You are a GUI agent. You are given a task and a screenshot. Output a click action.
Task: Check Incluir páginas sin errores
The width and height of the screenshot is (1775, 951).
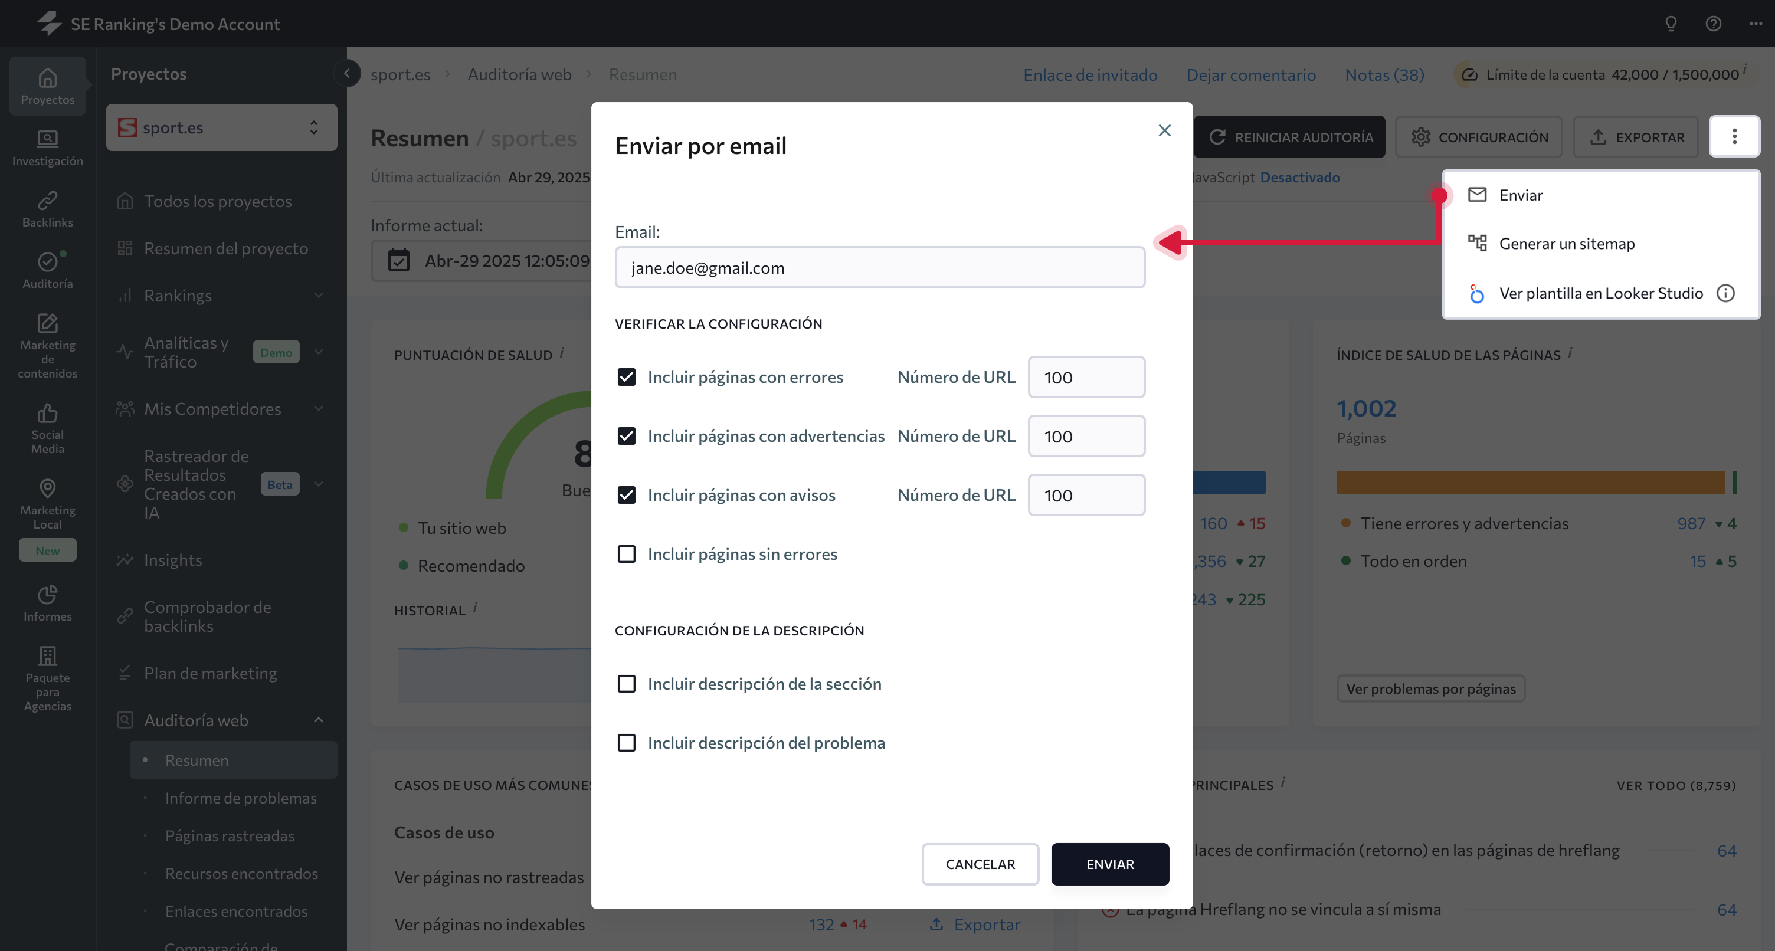626,554
